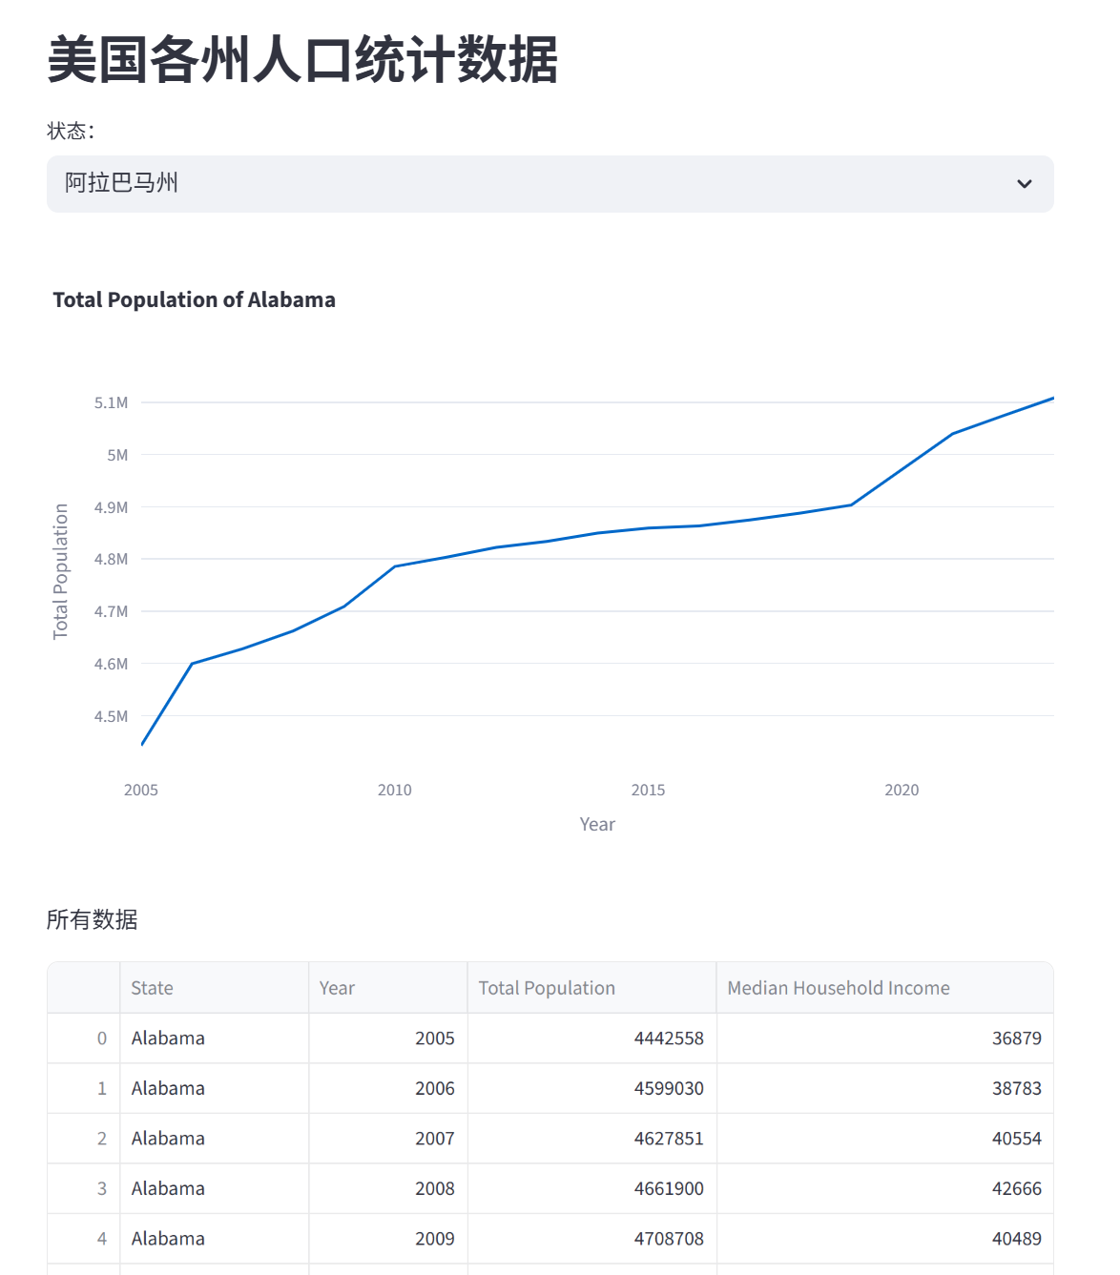The height and width of the screenshot is (1275, 1120).
Task: Click the income value 42666 for 2008
Action: pyautogui.click(x=1017, y=1188)
